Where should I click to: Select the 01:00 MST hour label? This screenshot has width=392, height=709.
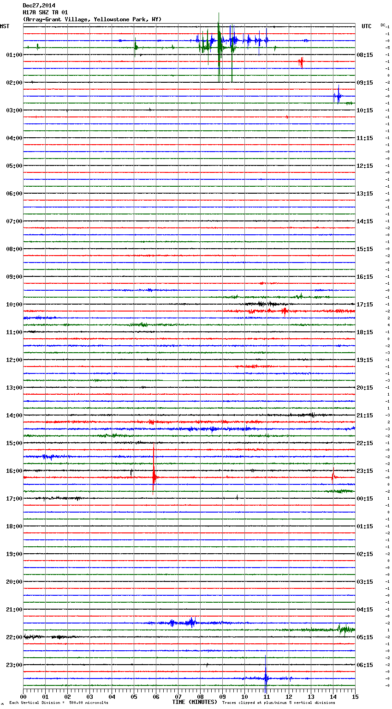14,55
